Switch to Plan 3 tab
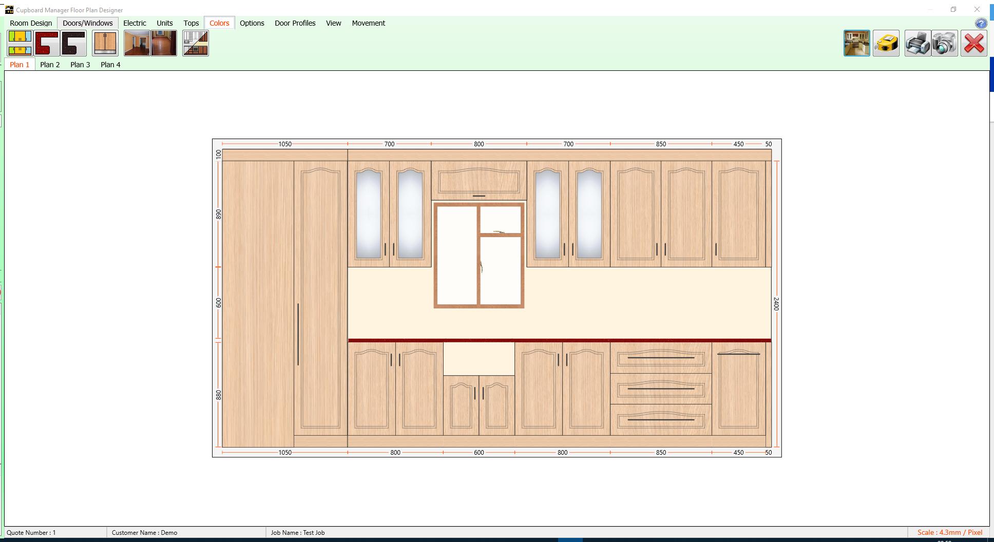This screenshot has height=542, width=994. [80, 65]
